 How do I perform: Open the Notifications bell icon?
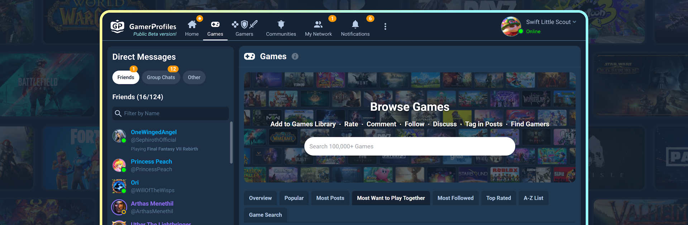(x=355, y=24)
